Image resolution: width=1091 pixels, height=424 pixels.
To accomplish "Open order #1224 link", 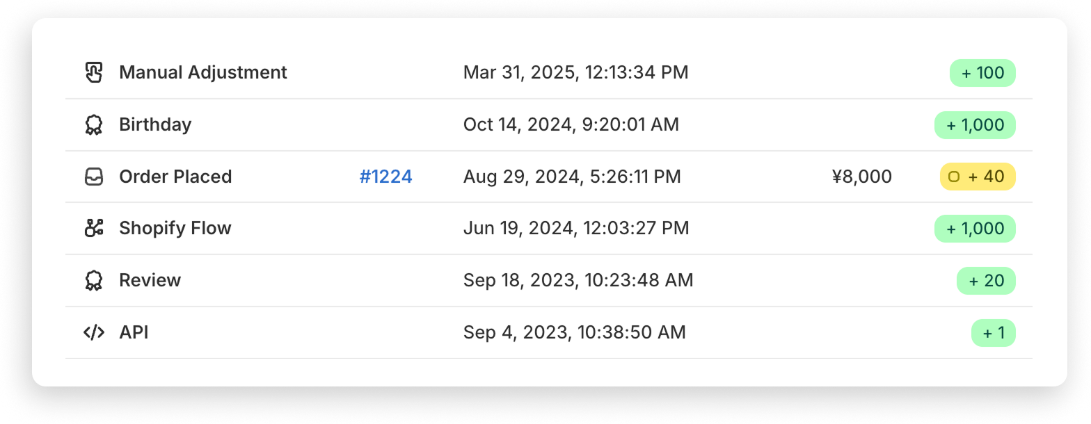I will [x=385, y=177].
